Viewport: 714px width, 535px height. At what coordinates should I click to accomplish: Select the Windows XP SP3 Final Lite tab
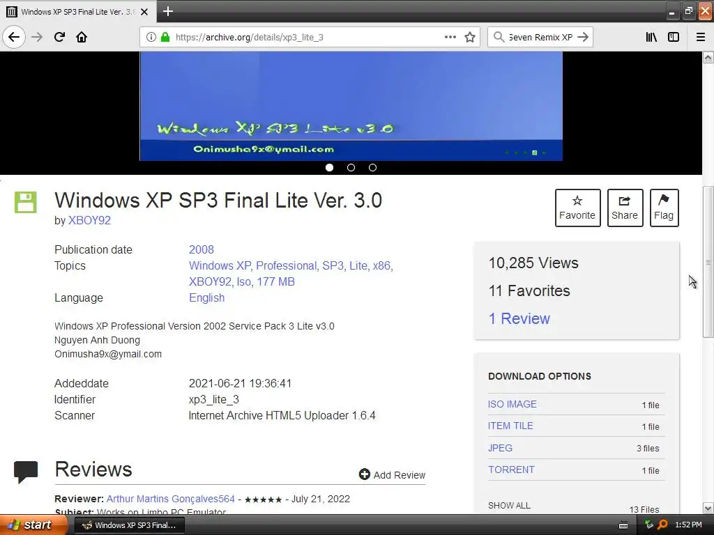[78, 12]
